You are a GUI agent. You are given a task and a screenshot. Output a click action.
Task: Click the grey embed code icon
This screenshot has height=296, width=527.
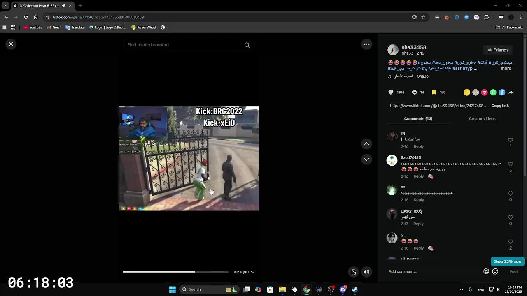[476, 92]
